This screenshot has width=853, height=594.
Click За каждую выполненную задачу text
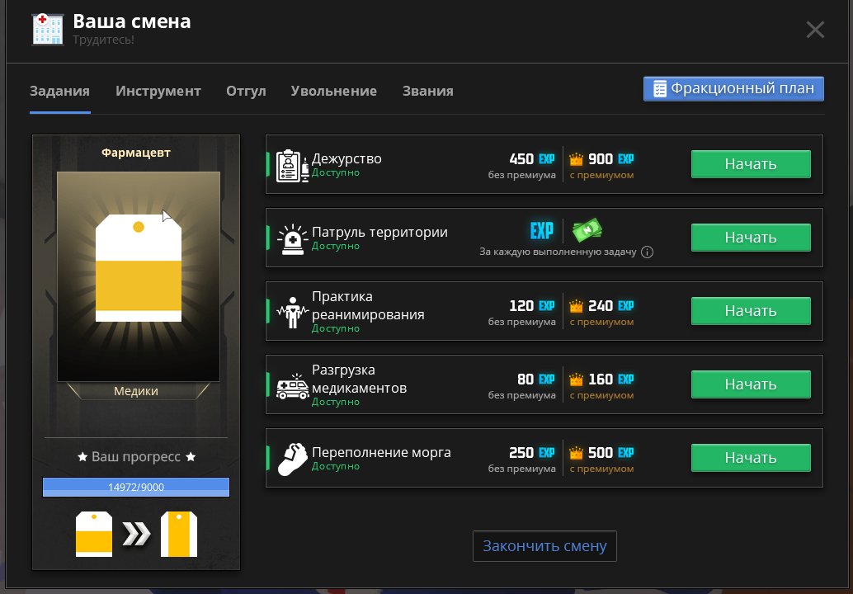(x=558, y=252)
